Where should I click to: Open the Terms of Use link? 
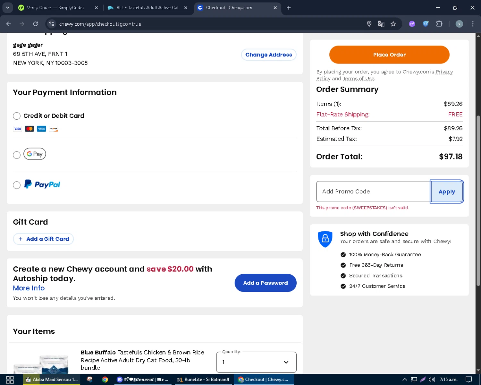pos(359,79)
